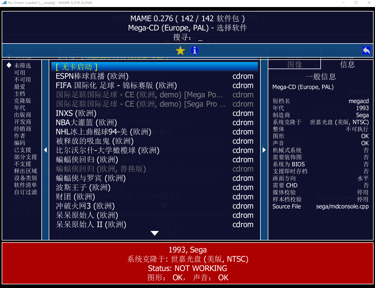Viewport: 375px width, 288px height.
Task: Switch to the 信息 tab
Action: (347, 64)
